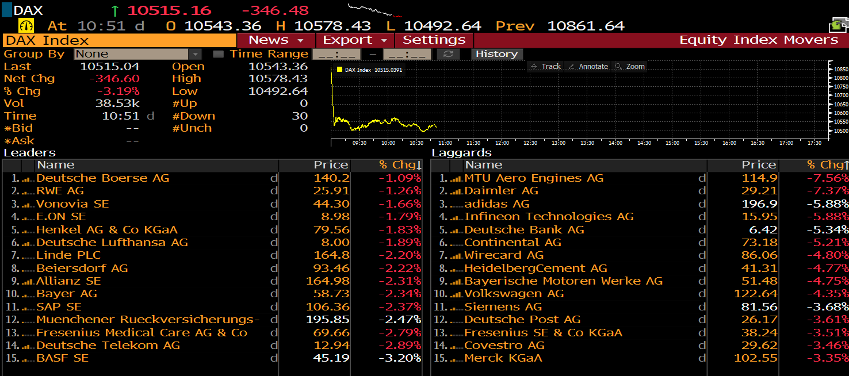Viewport: 849px width, 376px height.
Task: Open the adidas AG security link
Action: tap(497, 204)
